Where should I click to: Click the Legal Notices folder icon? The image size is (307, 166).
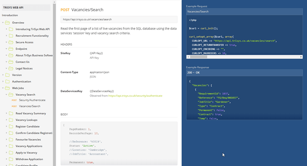(x=11, y=69)
